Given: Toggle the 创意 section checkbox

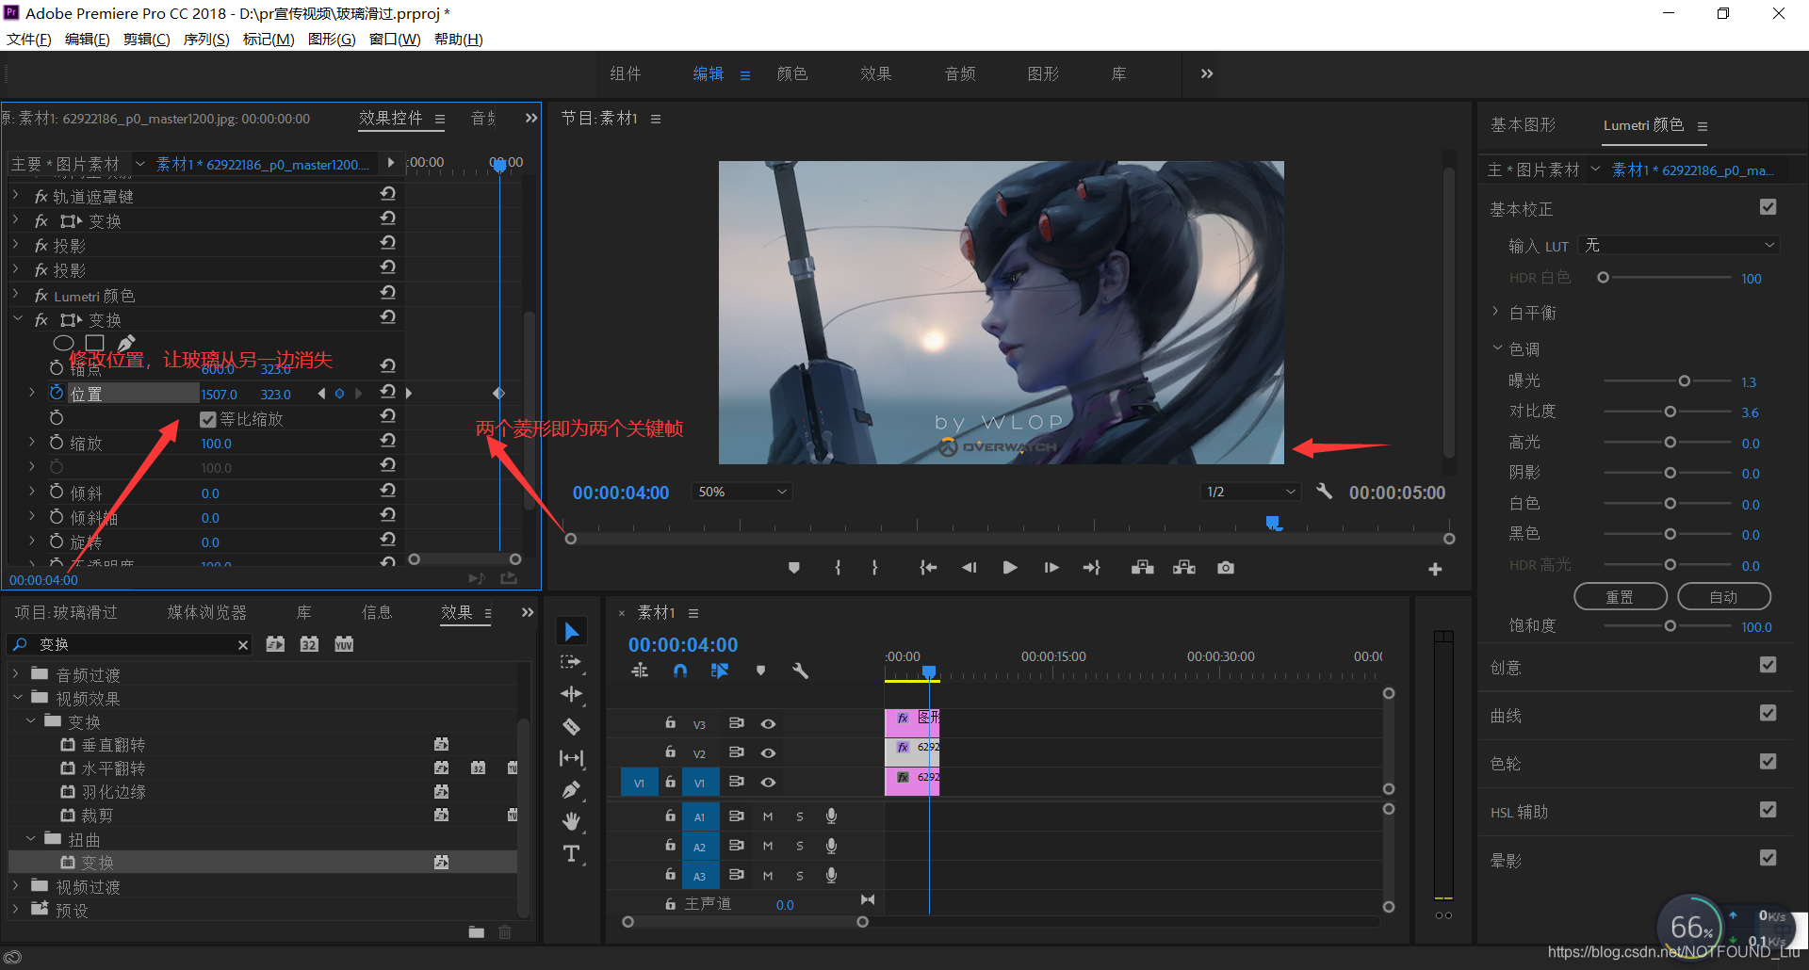Looking at the screenshot, I should click(1768, 665).
